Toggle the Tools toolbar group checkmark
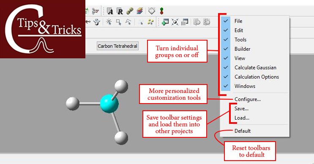 coord(226,39)
